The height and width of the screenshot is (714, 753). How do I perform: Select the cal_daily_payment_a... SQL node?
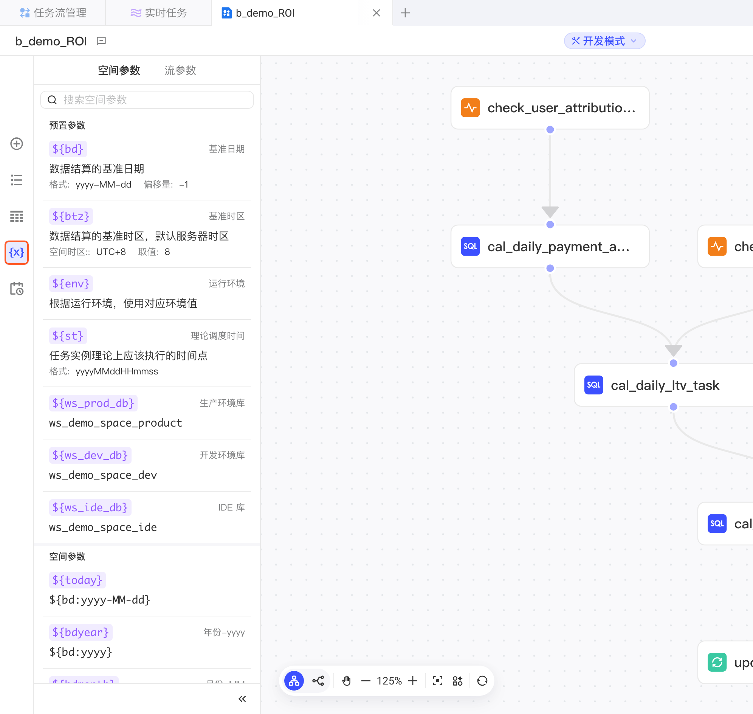(550, 247)
